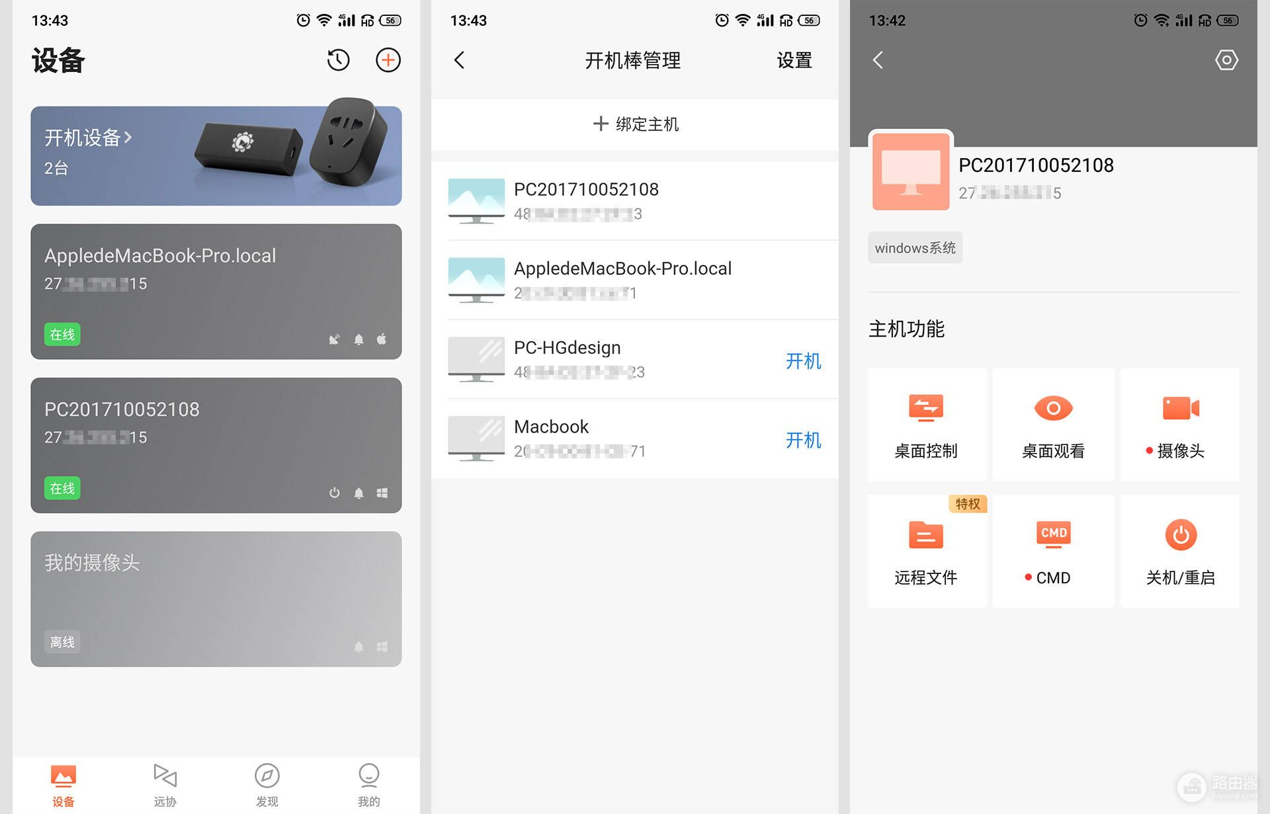Click back arrow on PC201710052108 detail screen
Screen dimensions: 1270x814
pos(879,60)
